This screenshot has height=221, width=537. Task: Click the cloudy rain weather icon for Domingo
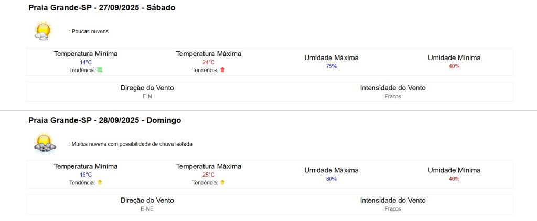tap(44, 143)
